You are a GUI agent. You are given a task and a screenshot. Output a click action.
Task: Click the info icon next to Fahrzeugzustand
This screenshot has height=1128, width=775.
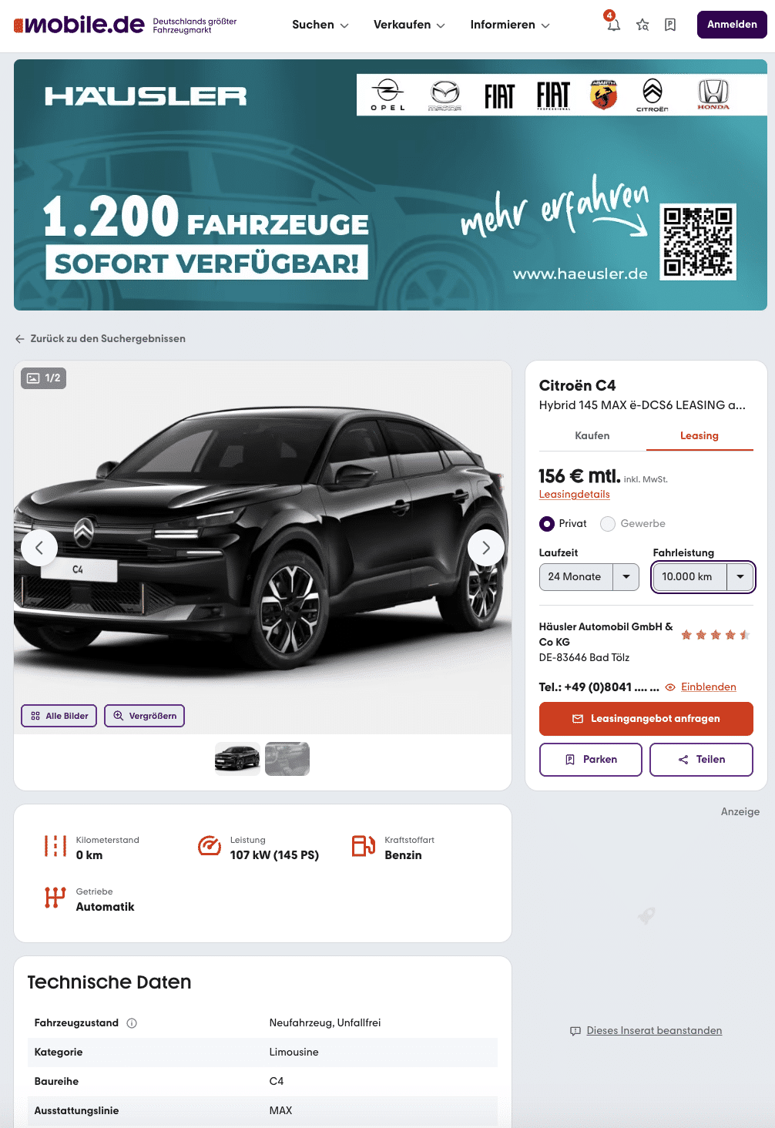pyautogui.click(x=132, y=1023)
